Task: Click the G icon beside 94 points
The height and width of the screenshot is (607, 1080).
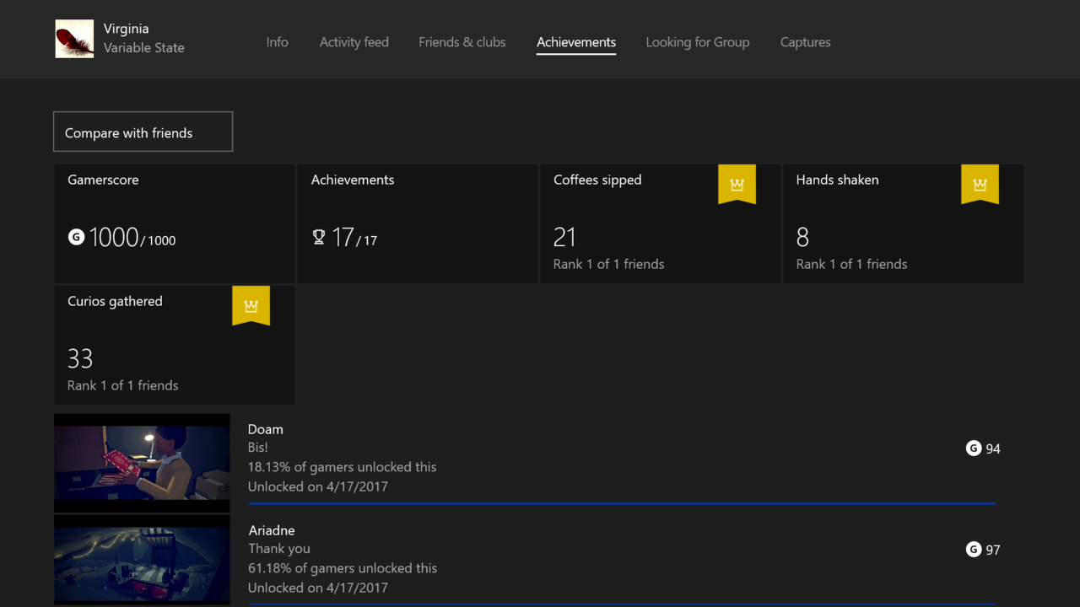Action: 974,449
